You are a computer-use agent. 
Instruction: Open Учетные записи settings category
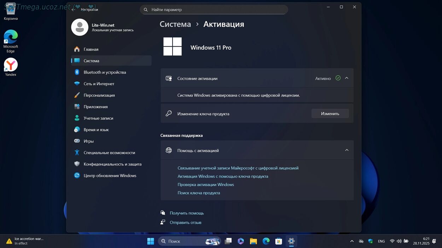98,118
